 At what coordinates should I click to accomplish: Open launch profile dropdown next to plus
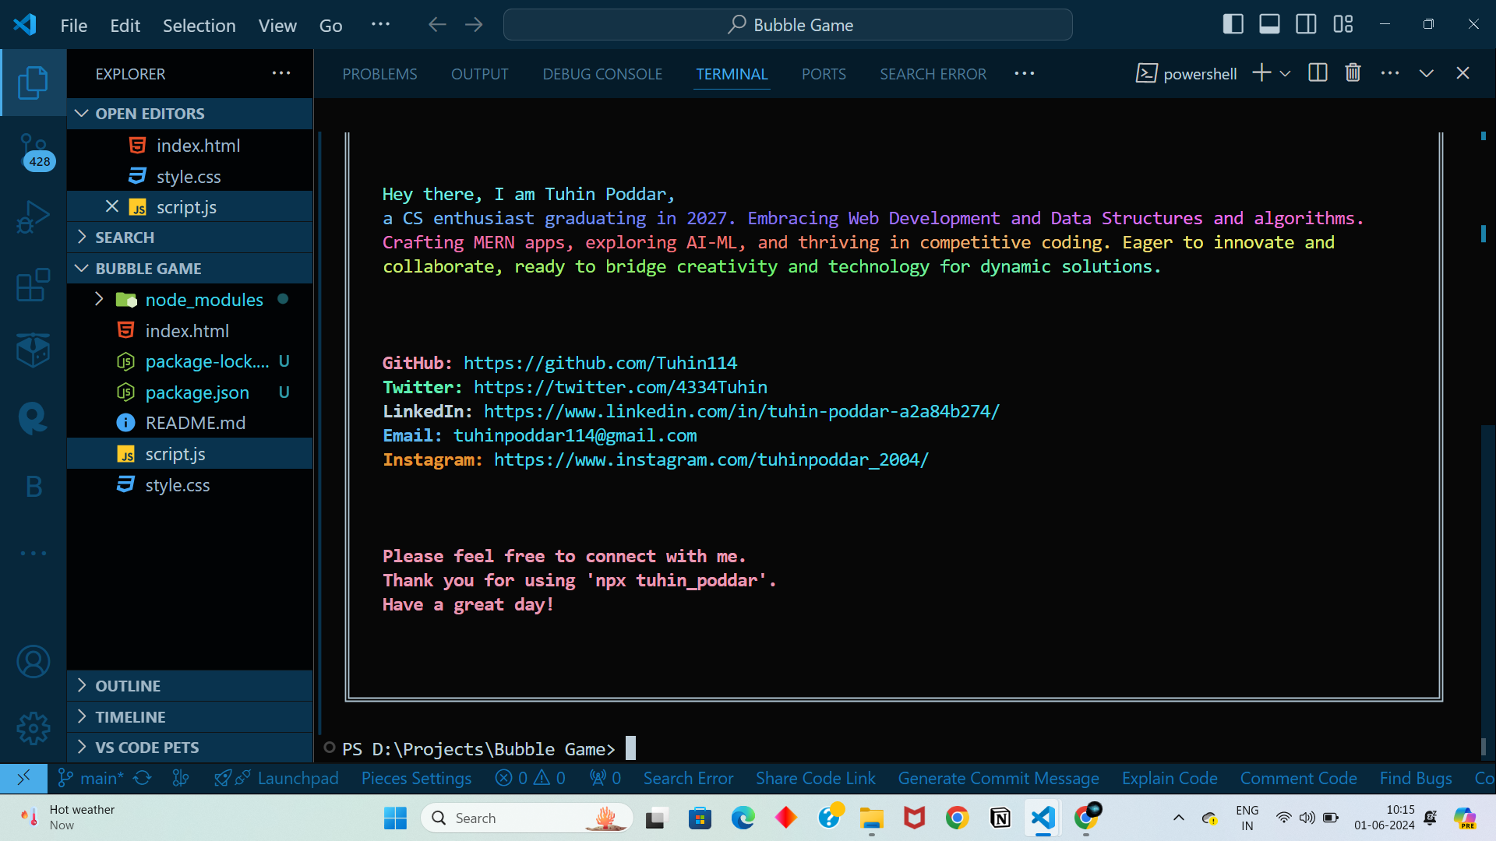coord(1285,73)
